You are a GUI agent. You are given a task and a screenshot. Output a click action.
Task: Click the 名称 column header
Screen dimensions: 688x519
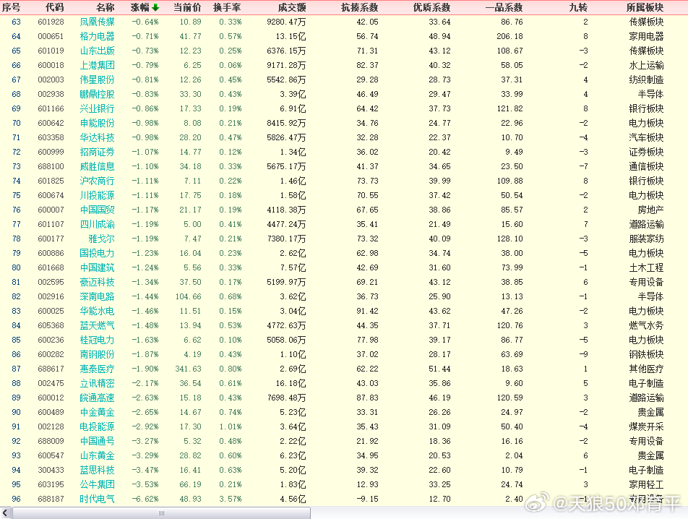[x=106, y=7]
